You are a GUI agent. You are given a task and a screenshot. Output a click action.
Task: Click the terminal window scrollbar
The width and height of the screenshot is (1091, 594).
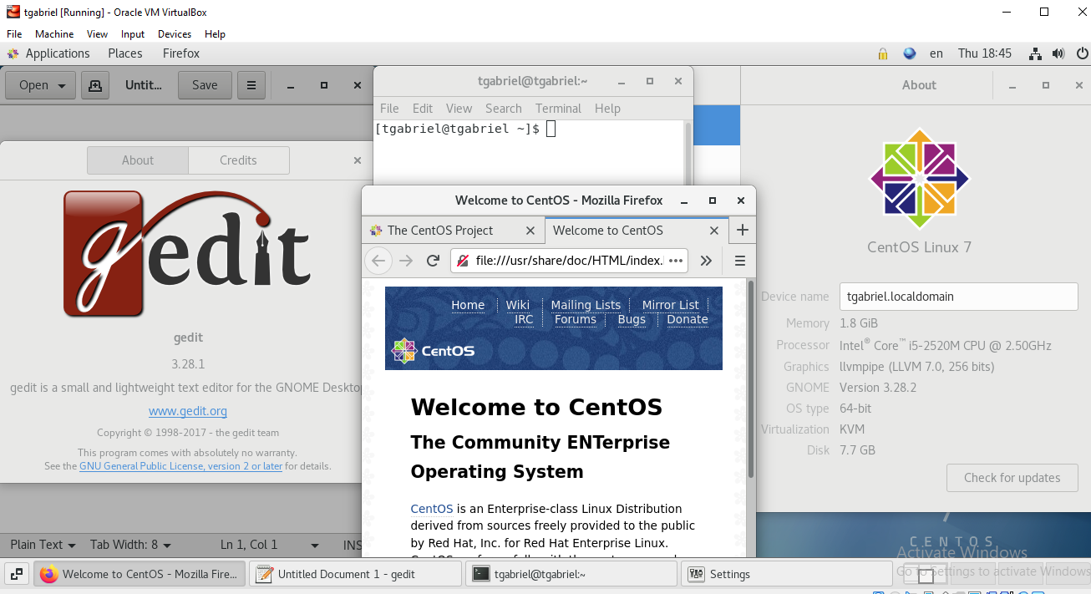(x=688, y=152)
